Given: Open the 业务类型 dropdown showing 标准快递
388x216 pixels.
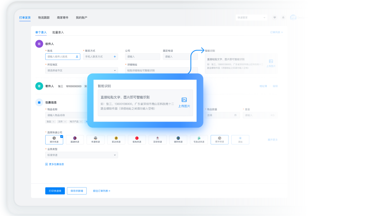Looking at the screenshot, I should pyautogui.click(x=82, y=155).
